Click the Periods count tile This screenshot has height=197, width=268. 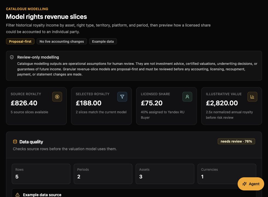[x=103, y=174]
